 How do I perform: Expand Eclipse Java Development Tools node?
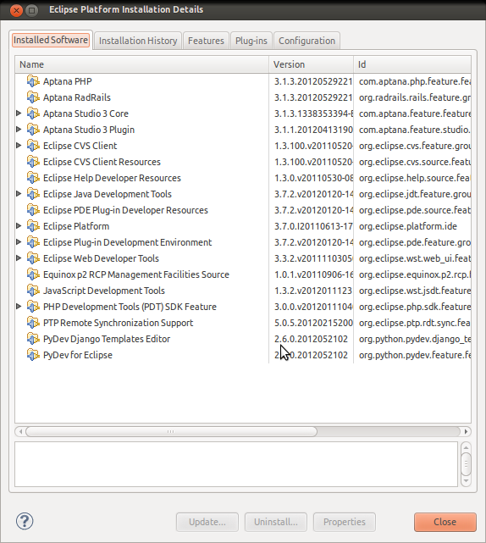coord(19,194)
